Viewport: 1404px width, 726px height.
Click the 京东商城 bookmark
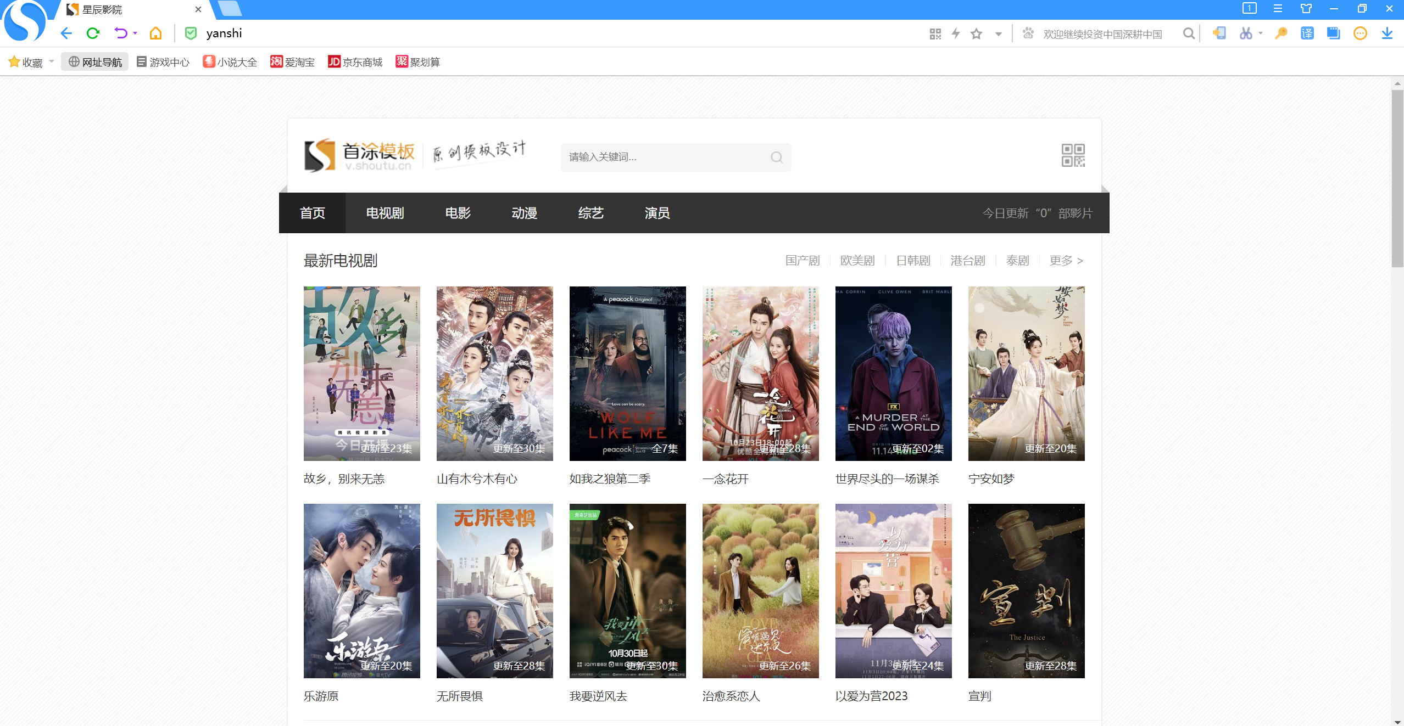[355, 62]
